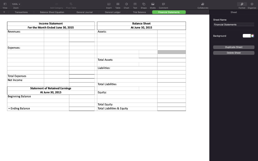This screenshot has height=161, width=258.
Task: Select the Shape icon in the toolbar
Action: pos(144,5)
